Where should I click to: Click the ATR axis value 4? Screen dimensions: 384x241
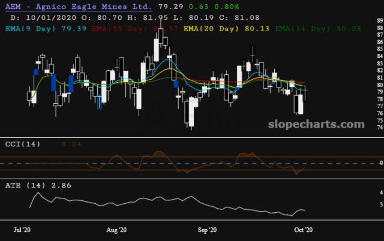382,192
